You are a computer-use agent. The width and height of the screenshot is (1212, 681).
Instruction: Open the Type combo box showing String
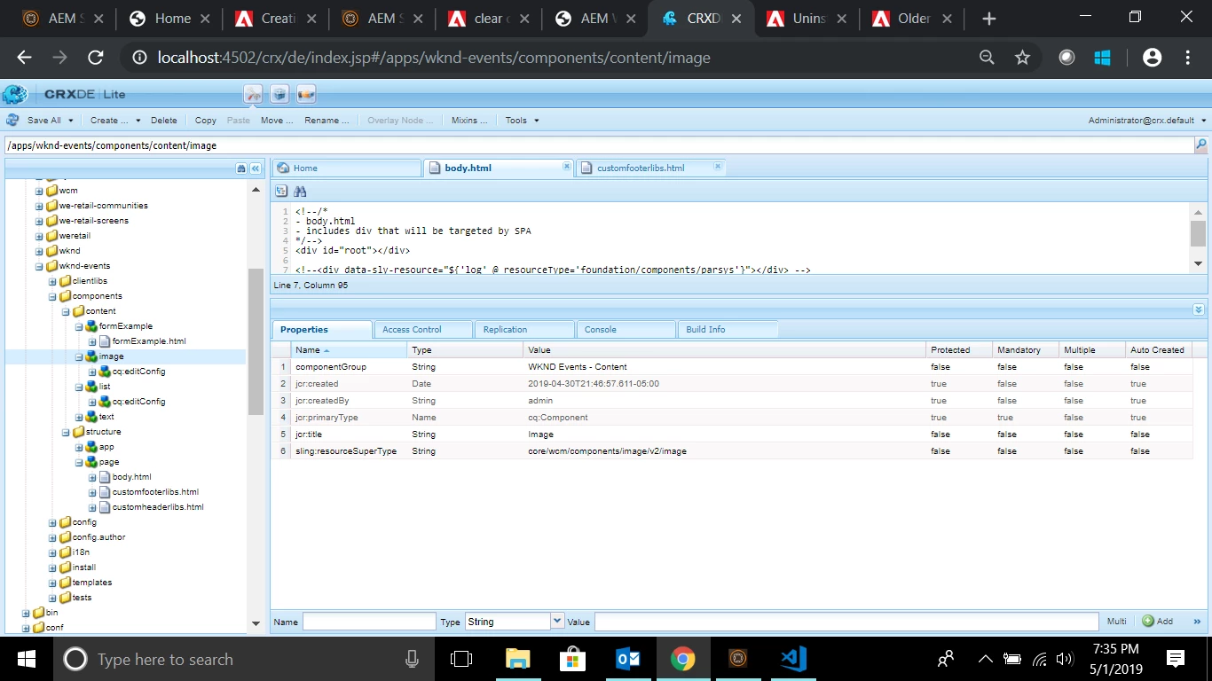[x=515, y=622]
